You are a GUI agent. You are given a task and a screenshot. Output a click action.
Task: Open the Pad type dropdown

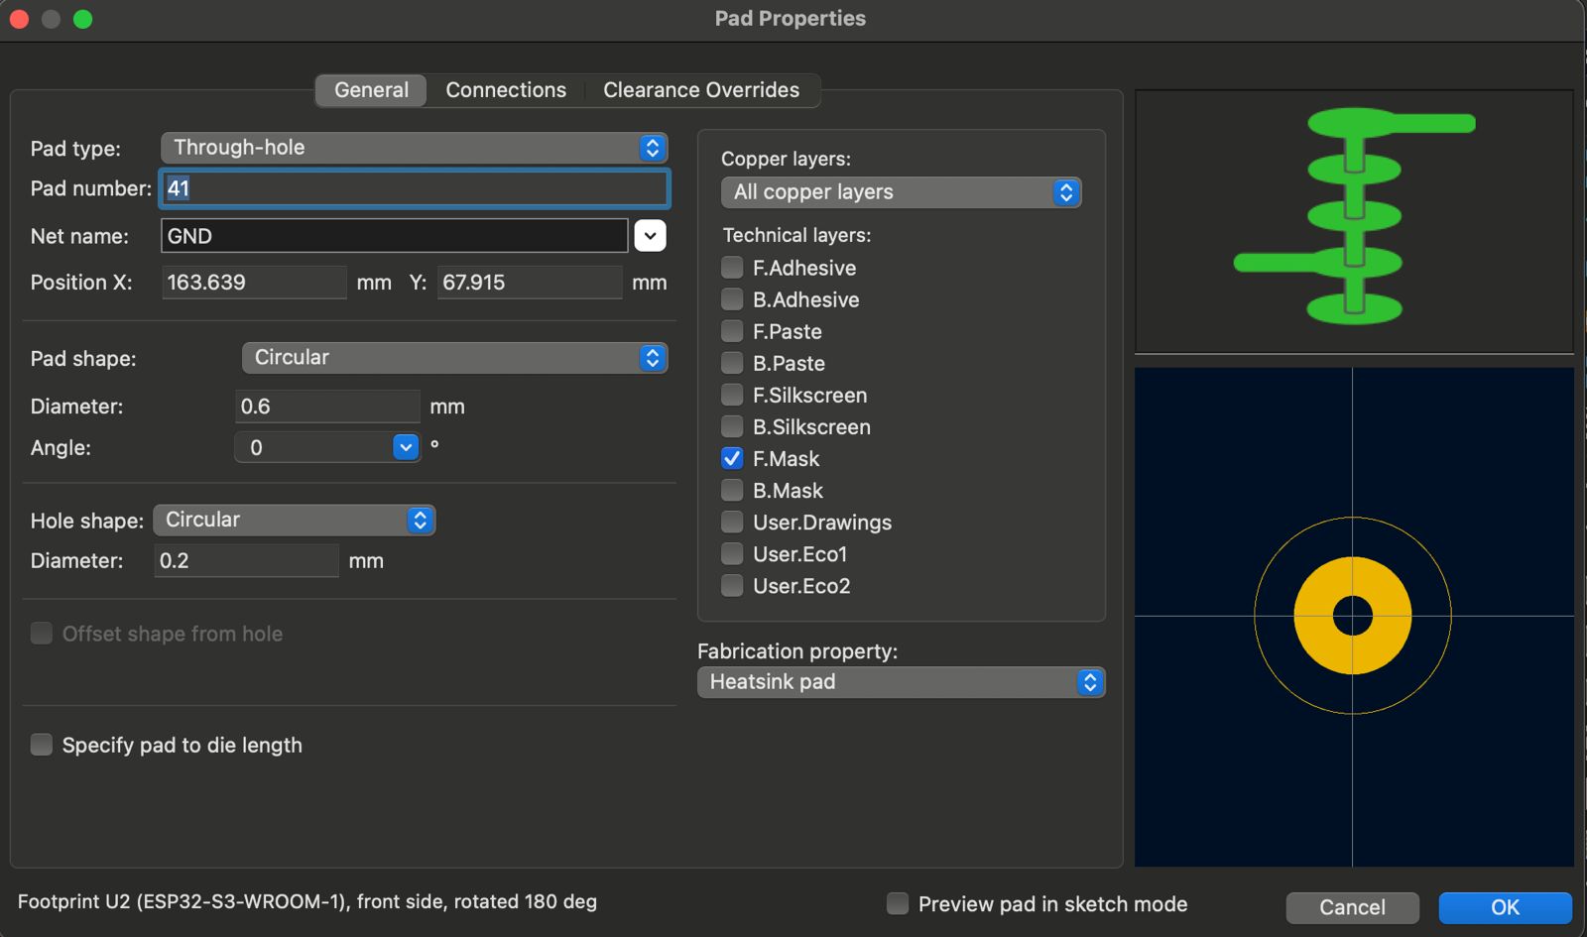pyautogui.click(x=414, y=148)
